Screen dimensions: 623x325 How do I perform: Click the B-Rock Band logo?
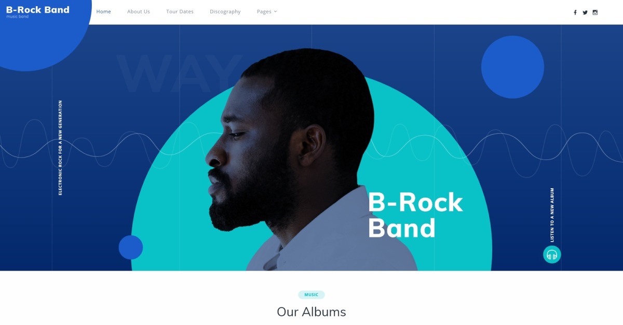pyautogui.click(x=38, y=10)
